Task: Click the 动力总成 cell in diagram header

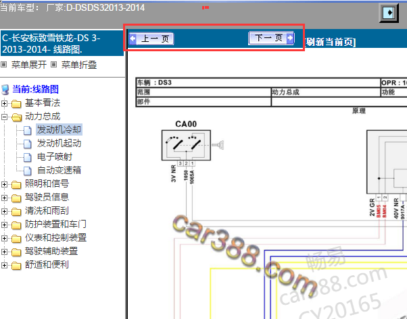Action: [325, 92]
